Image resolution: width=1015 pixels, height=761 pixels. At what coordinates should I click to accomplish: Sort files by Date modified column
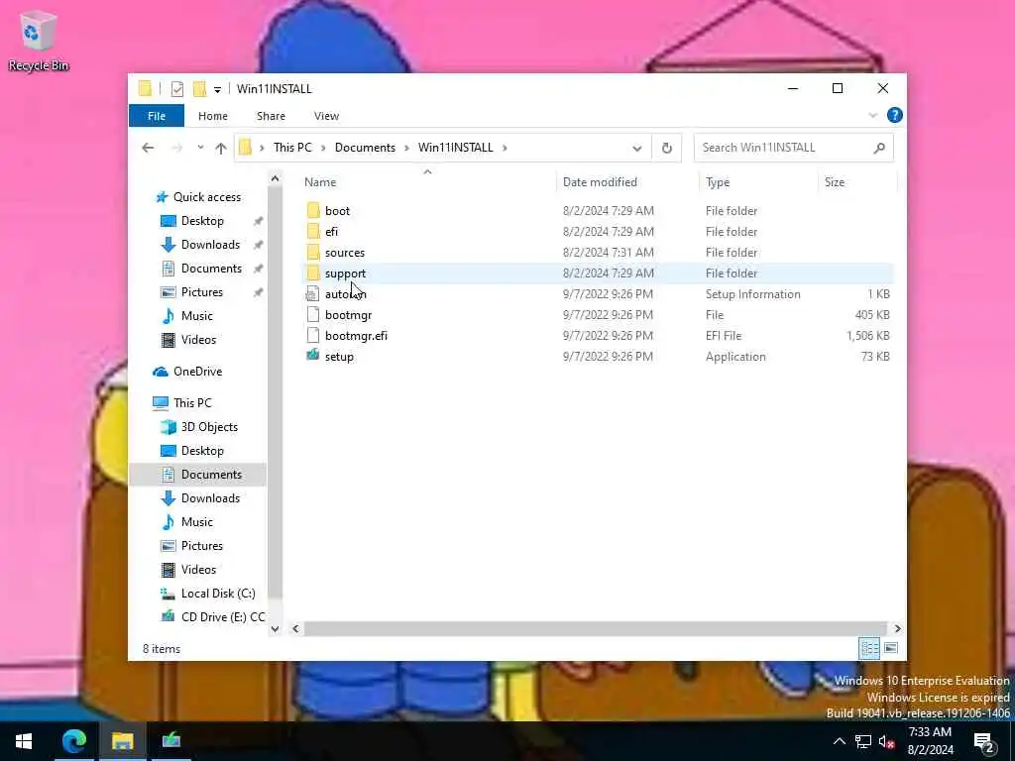(626, 182)
